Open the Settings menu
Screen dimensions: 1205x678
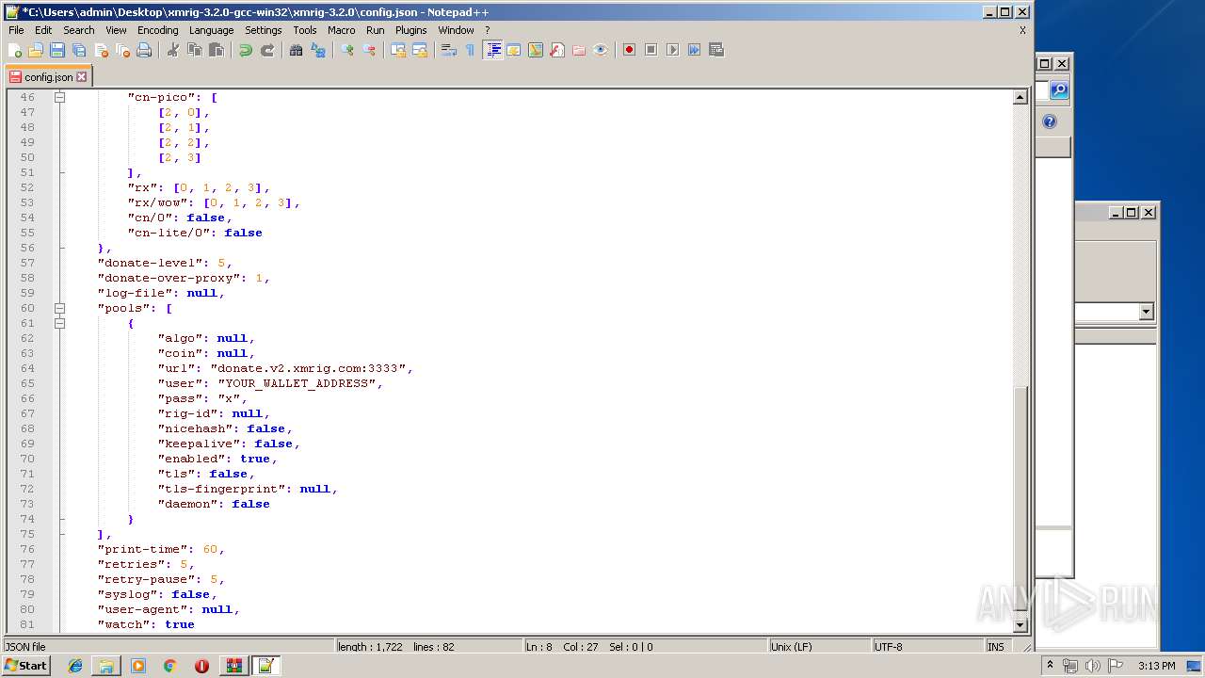(264, 30)
